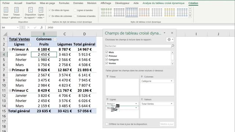235x132 pixels.
Task: Open Analyse du tableau croisé dynamique tab
Action: [163, 3]
